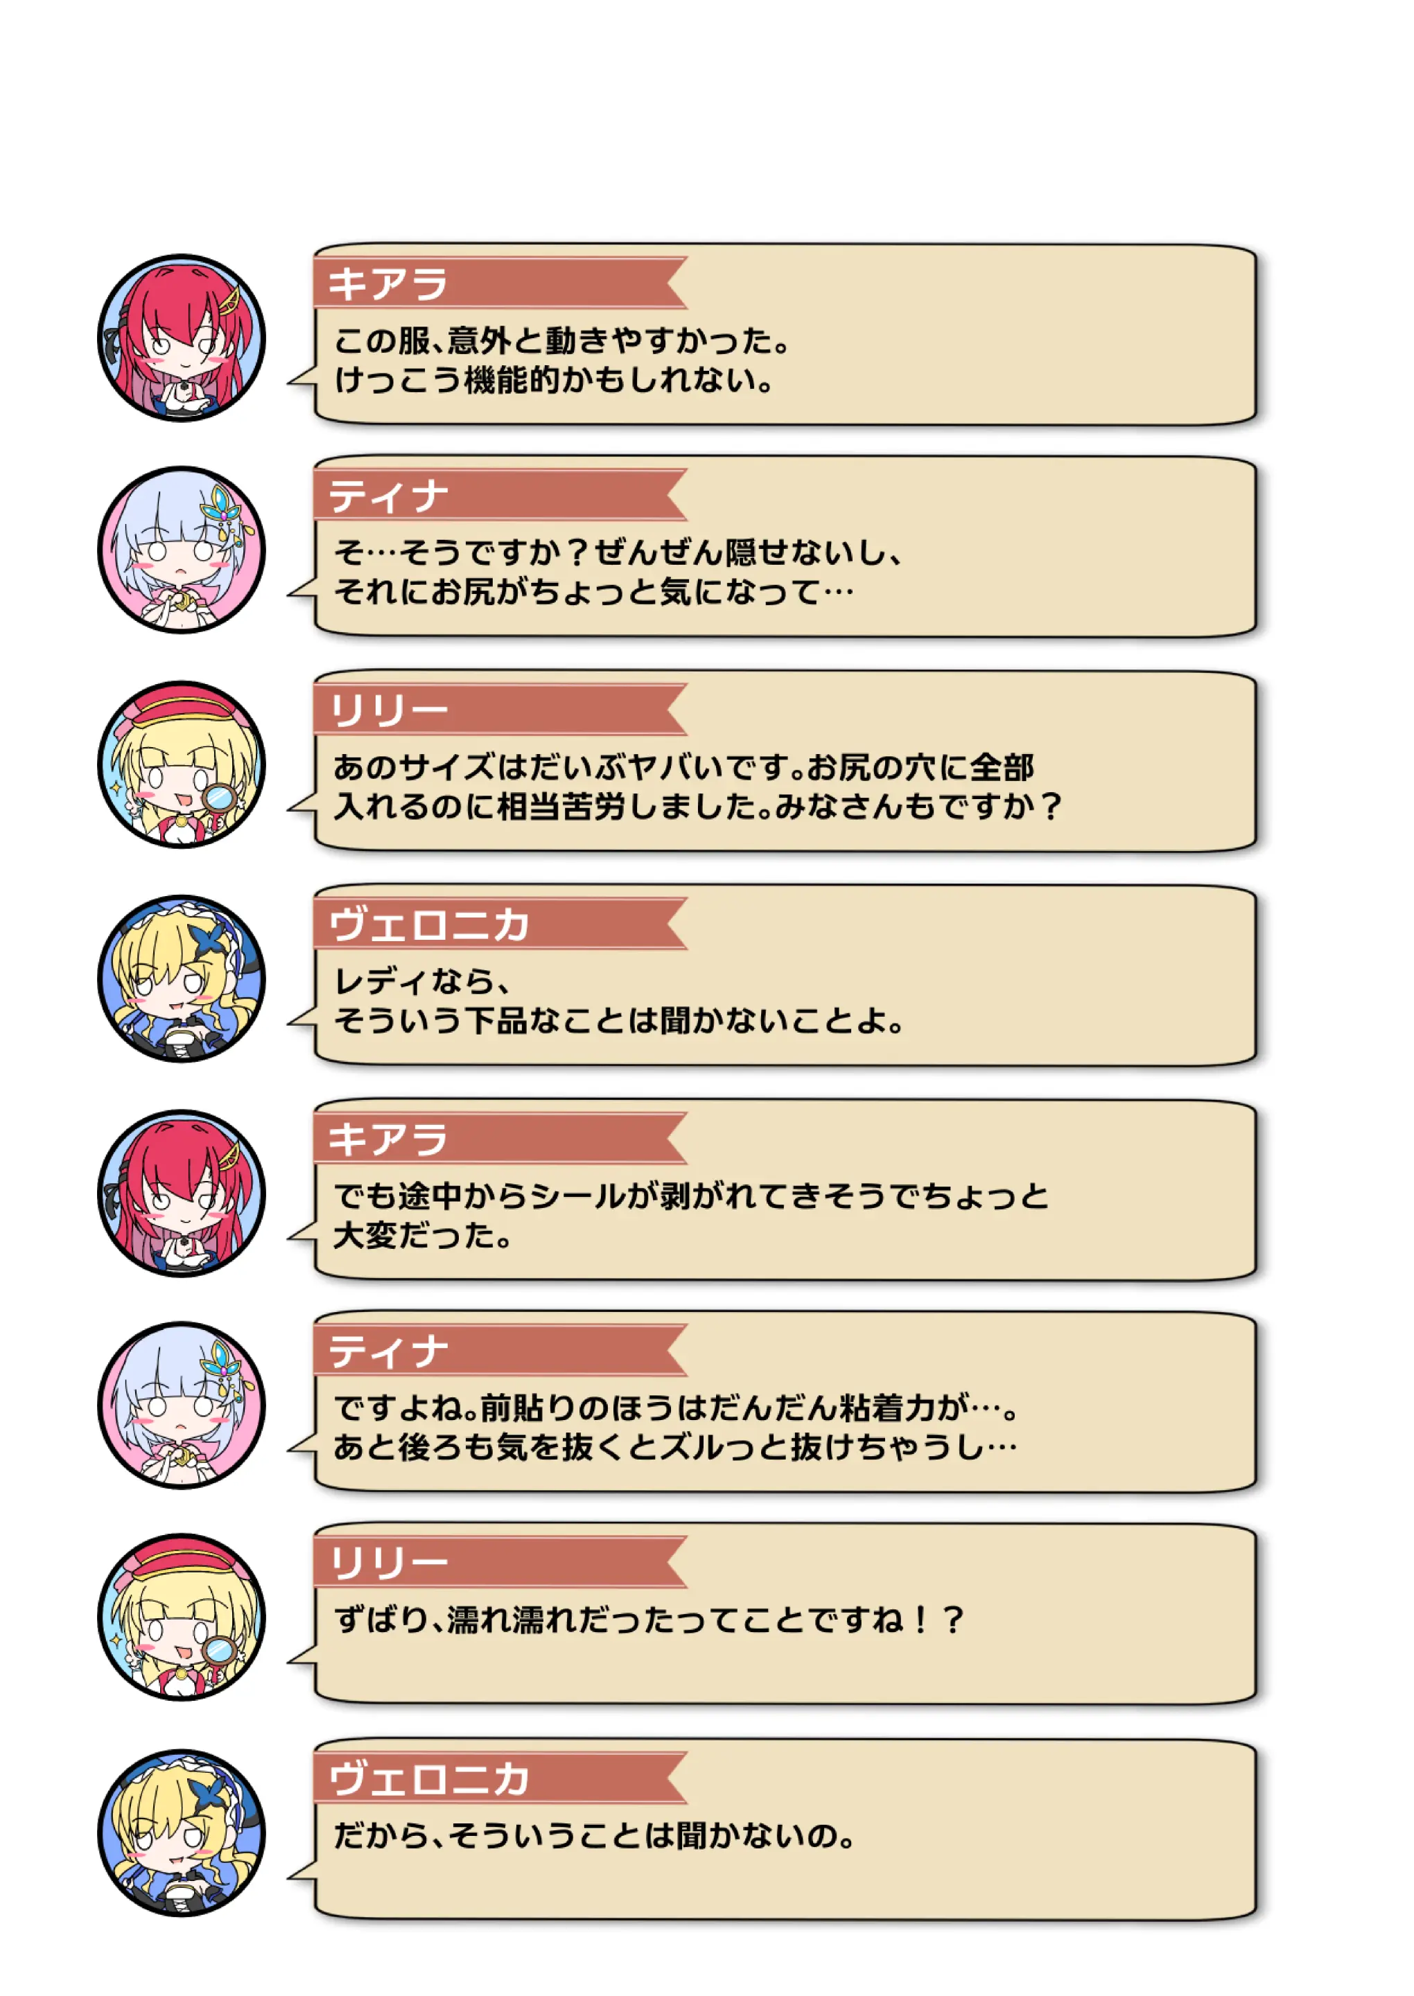Select ティナ name banner above 'そ…そうですか' text
Viewport: 1414px width, 1996px height.
(x=500, y=496)
